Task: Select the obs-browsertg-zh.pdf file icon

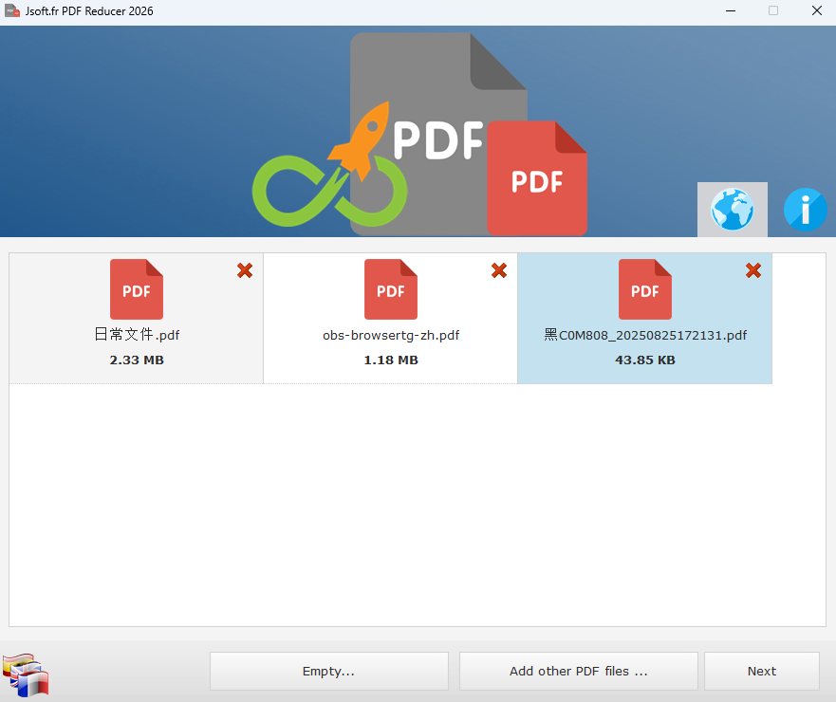Action: tap(391, 289)
